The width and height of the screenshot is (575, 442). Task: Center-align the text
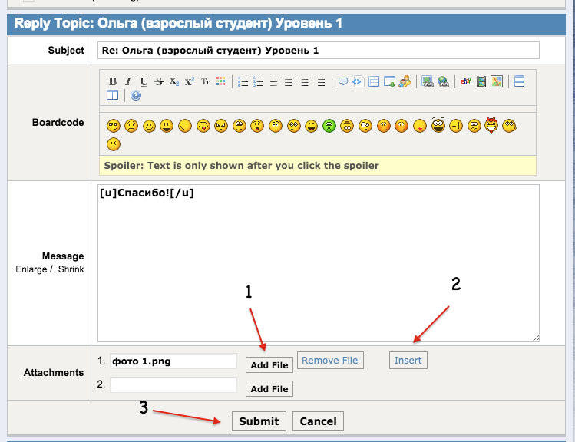pos(304,81)
